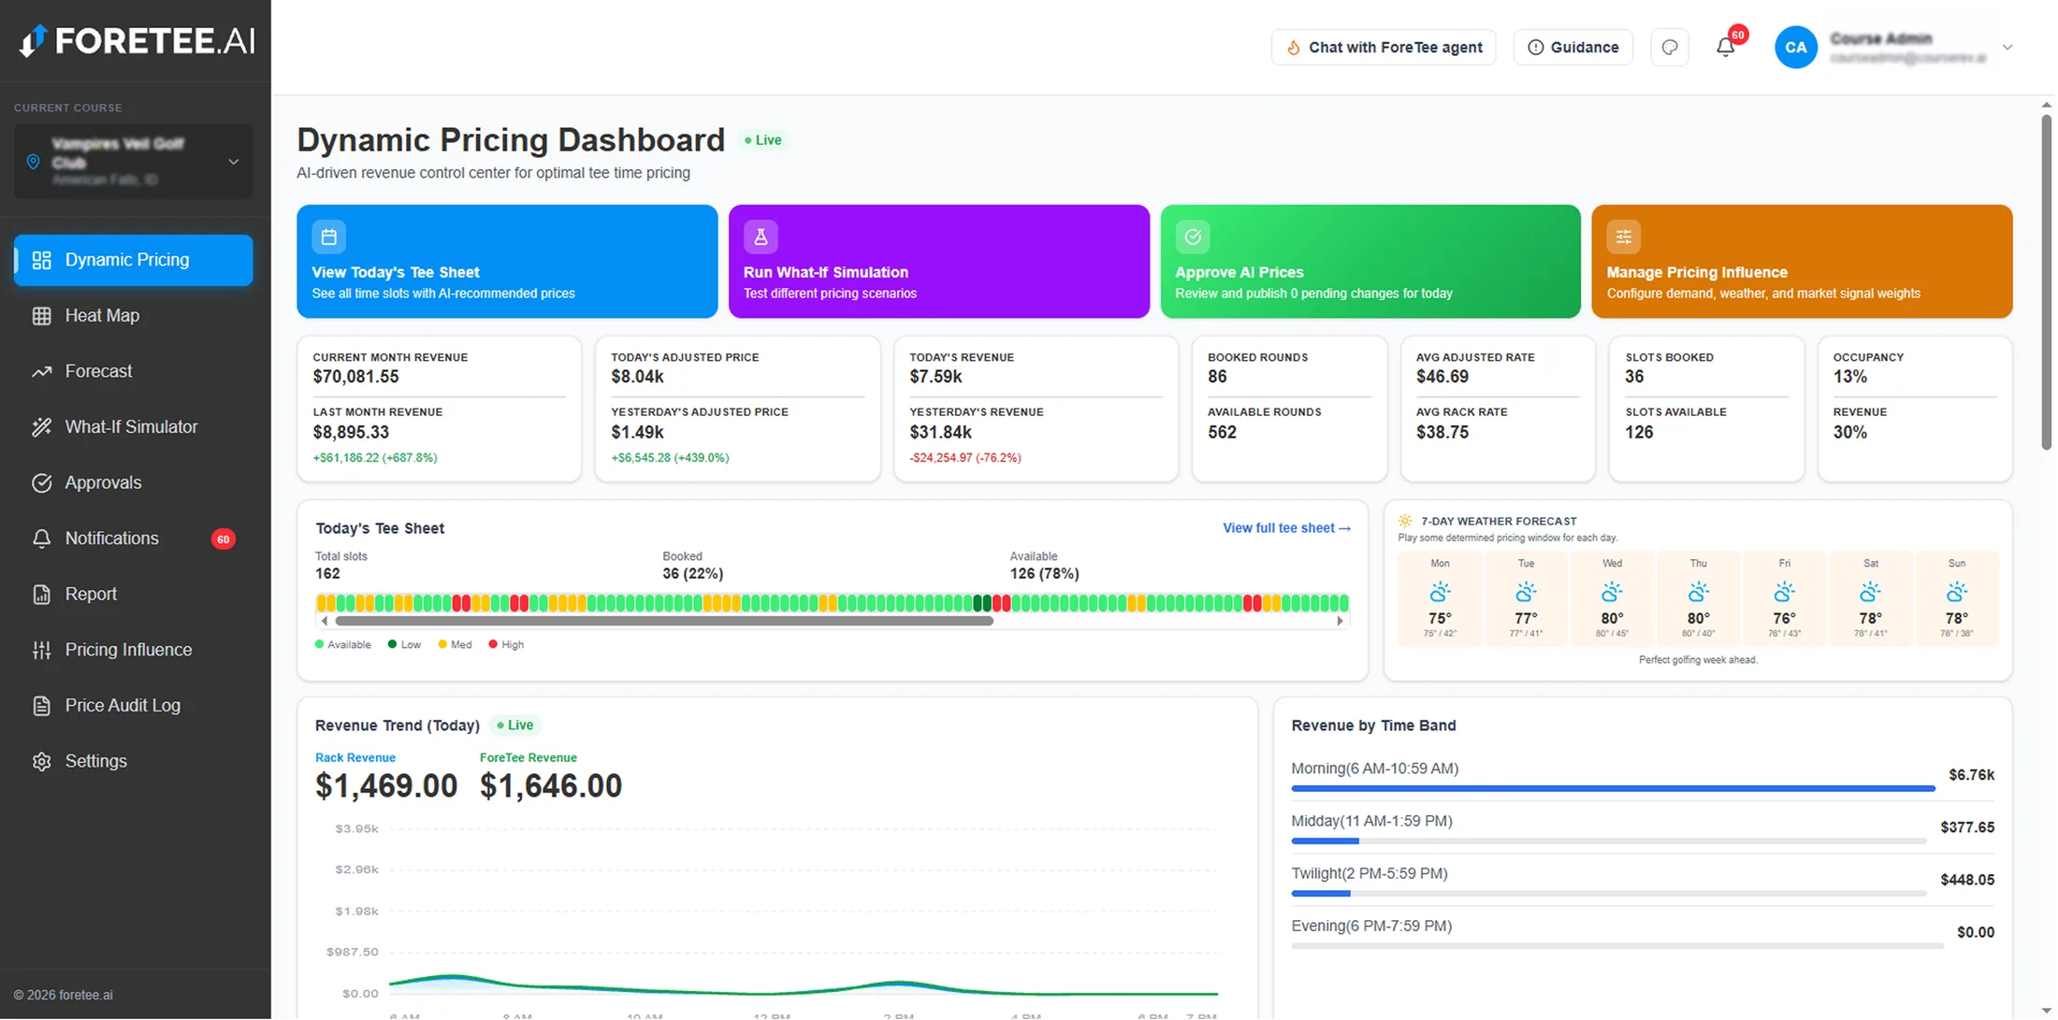The width and height of the screenshot is (2058, 1020).
Task: Click the Thursday weather forecast card
Action: [1698, 598]
